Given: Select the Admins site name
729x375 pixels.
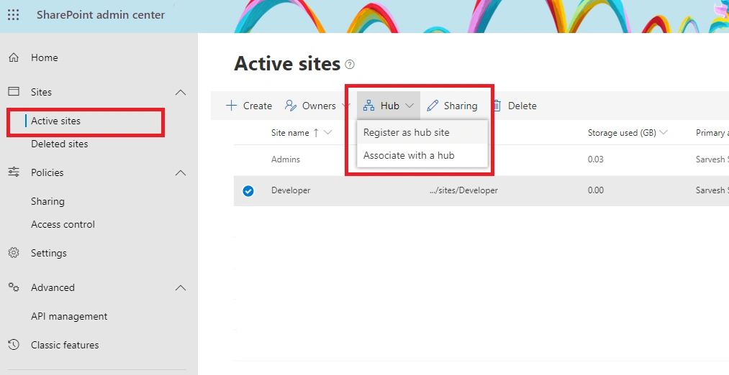Looking at the screenshot, I should [x=286, y=159].
